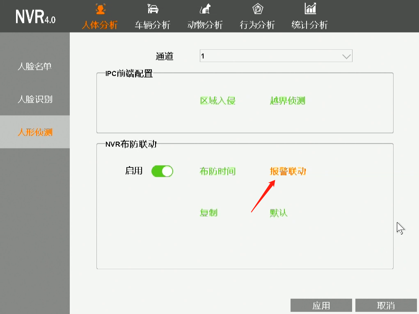The height and width of the screenshot is (314, 419).
Task: Click the vehicle analysis car icon
Action: tap(152, 9)
